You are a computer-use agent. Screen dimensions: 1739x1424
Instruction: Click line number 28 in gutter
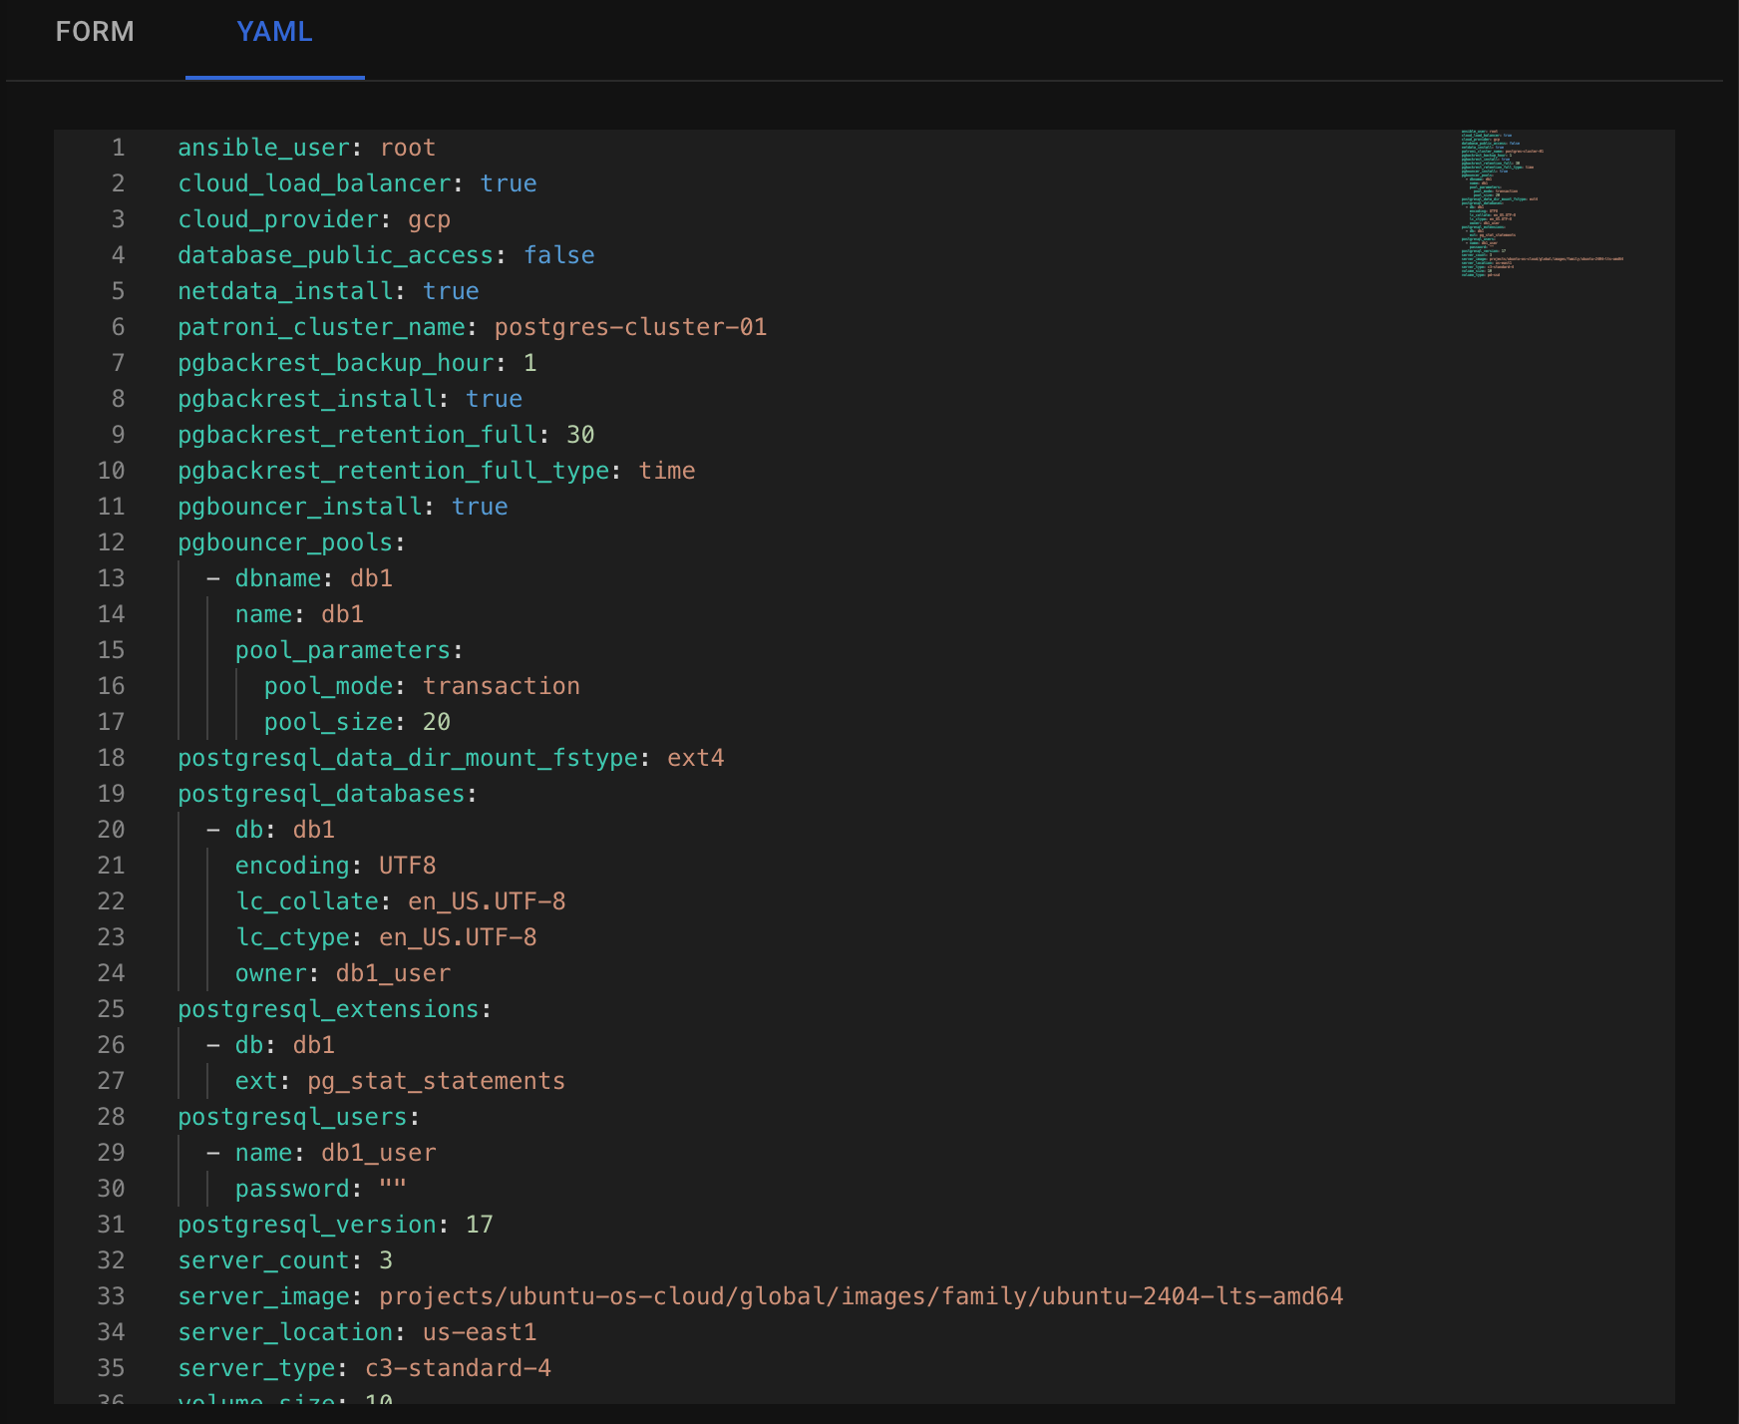coord(111,1117)
